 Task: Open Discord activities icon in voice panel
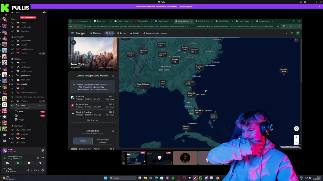(x=29, y=163)
